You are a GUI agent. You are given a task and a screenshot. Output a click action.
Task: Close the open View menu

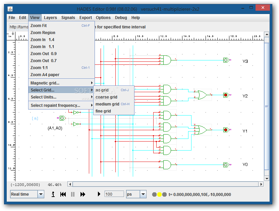[35, 18]
